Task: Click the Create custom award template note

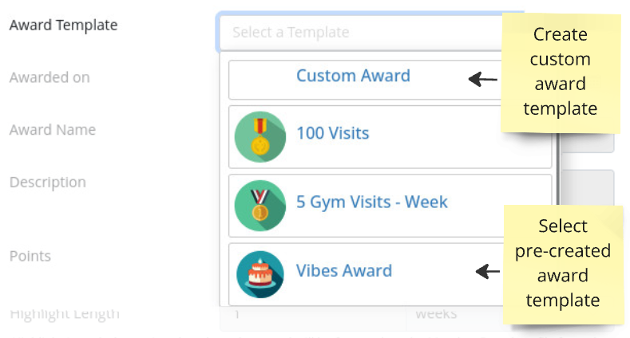Action: coord(560,72)
